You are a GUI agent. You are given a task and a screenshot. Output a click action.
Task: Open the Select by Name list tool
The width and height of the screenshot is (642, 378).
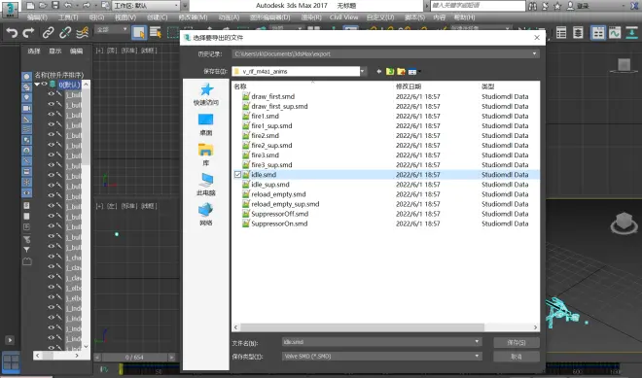click(156, 32)
